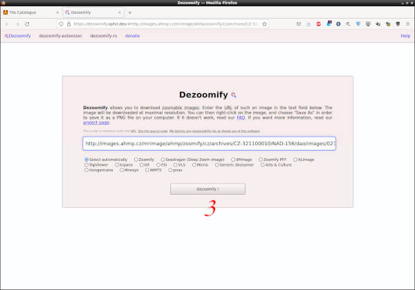Viewport: 415px width, 290px height.
Task: Select the TopViewer radio option
Action: [86, 165]
